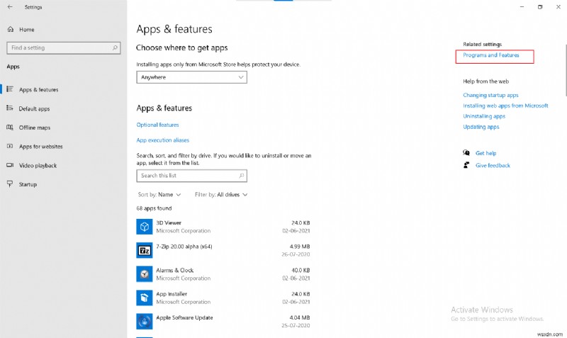The height and width of the screenshot is (338, 567).
Task: Click the Apple Software Update icon
Action: point(145,322)
